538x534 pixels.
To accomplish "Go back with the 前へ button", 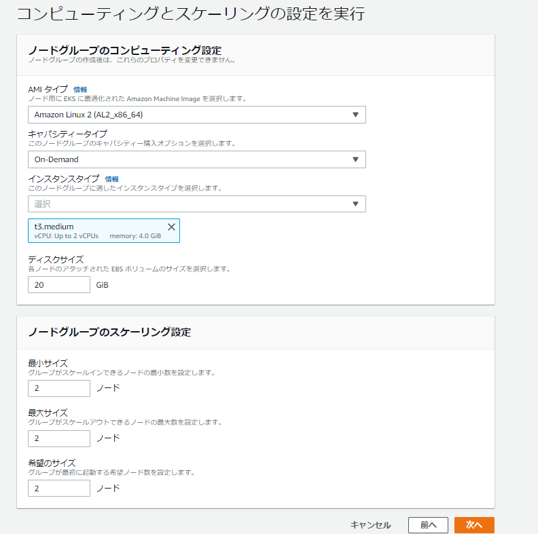I will 428,525.
